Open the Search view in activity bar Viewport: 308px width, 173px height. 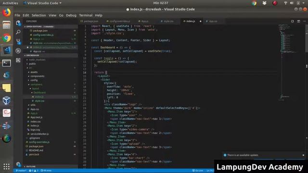coord(18,32)
